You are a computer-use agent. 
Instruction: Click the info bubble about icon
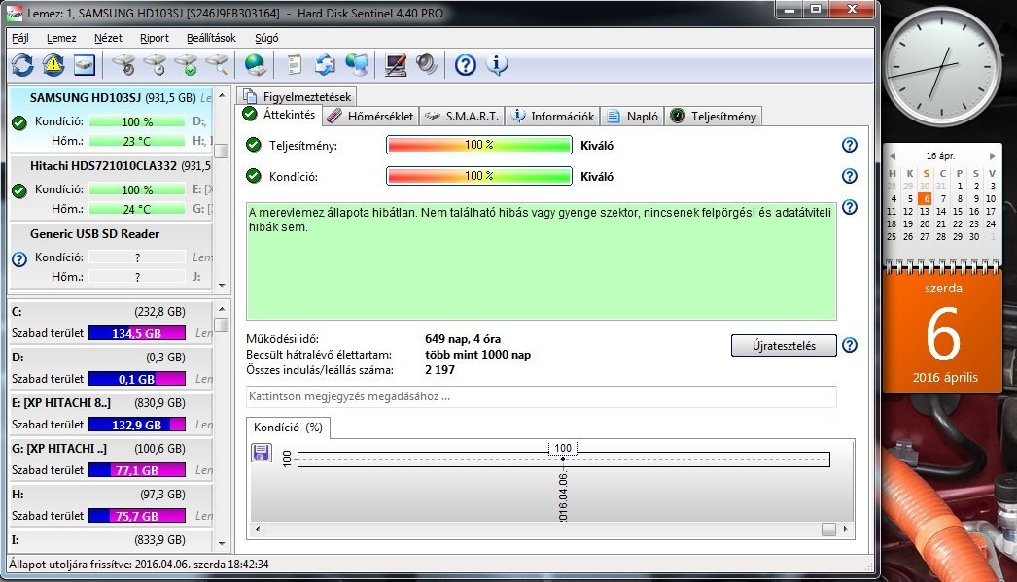[x=497, y=65]
